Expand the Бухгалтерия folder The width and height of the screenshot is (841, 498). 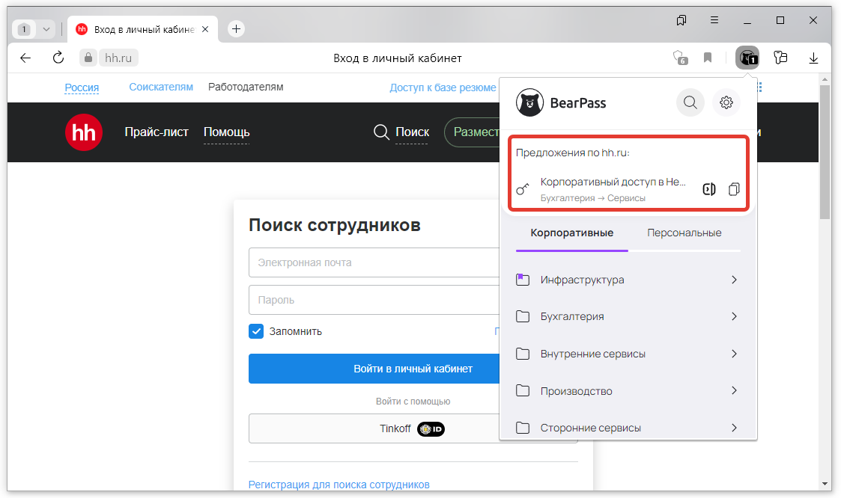[628, 316]
